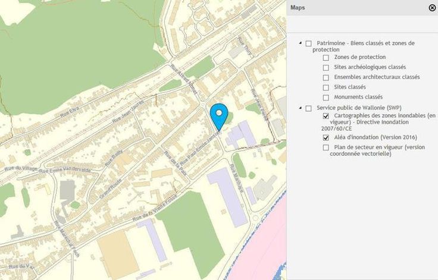This screenshot has height=280, width=438.
Task: Disable the Aléa d'inondation (Version 2016) layer
Action: coord(326,137)
